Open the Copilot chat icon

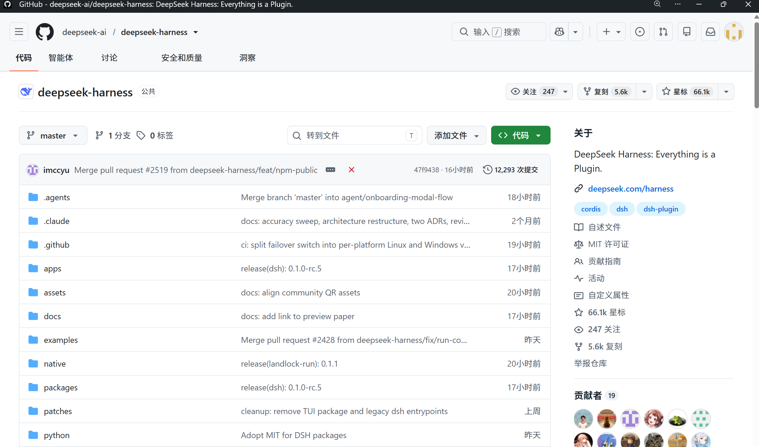click(559, 32)
